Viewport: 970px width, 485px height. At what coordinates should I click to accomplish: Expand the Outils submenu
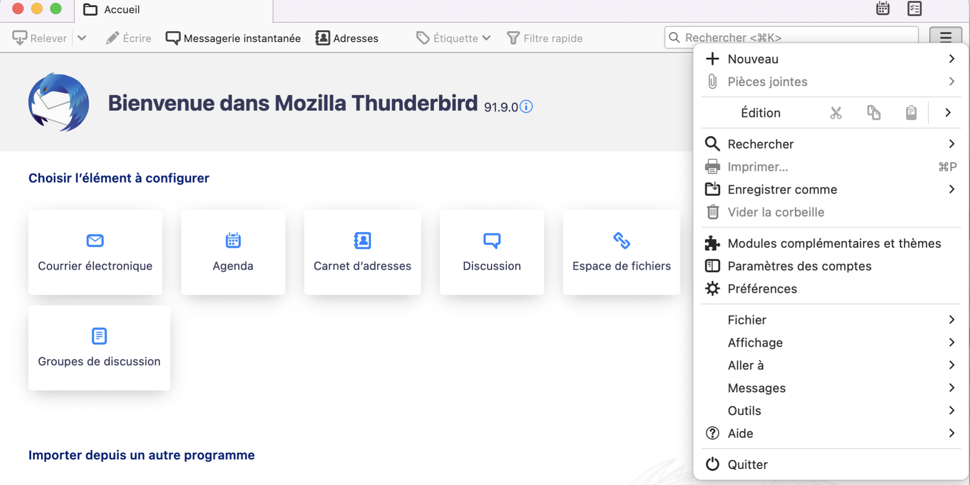pos(830,411)
